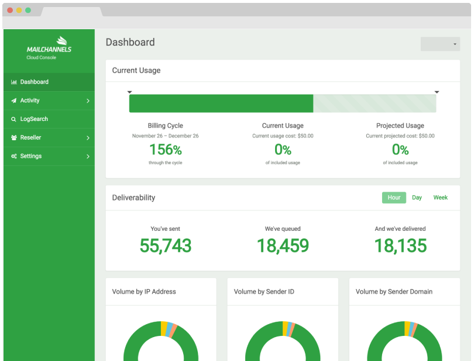
Task: Switch deliverability range to Week
Action: [441, 197]
